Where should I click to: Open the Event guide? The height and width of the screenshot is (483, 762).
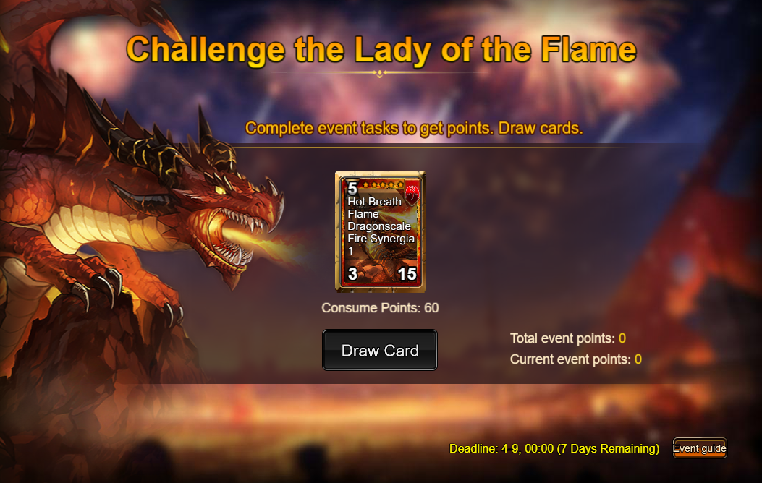[x=699, y=448]
